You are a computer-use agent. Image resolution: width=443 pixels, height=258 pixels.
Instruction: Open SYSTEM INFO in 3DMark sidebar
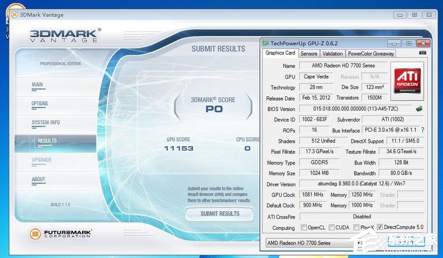[x=45, y=122]
